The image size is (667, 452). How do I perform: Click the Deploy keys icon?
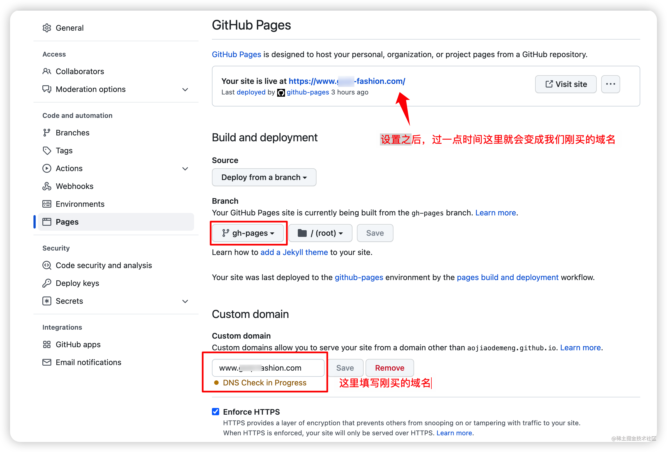pos(47,283)
